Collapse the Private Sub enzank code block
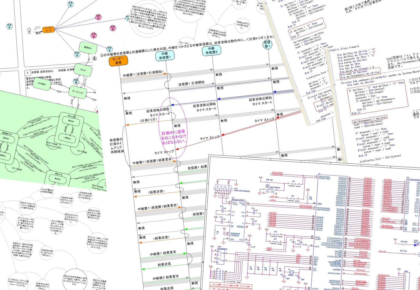The height and width of the screenshot is (290, 420). pyautogui.click(x=301, y=100)
